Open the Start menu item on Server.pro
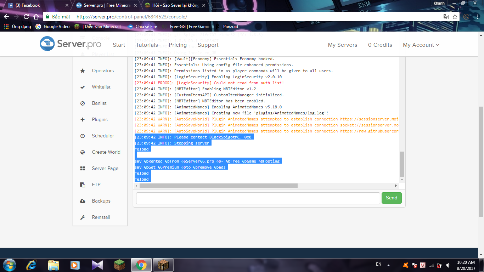Image resolution: width=484 pixels, height=272 pixels. tap(119, 45)
